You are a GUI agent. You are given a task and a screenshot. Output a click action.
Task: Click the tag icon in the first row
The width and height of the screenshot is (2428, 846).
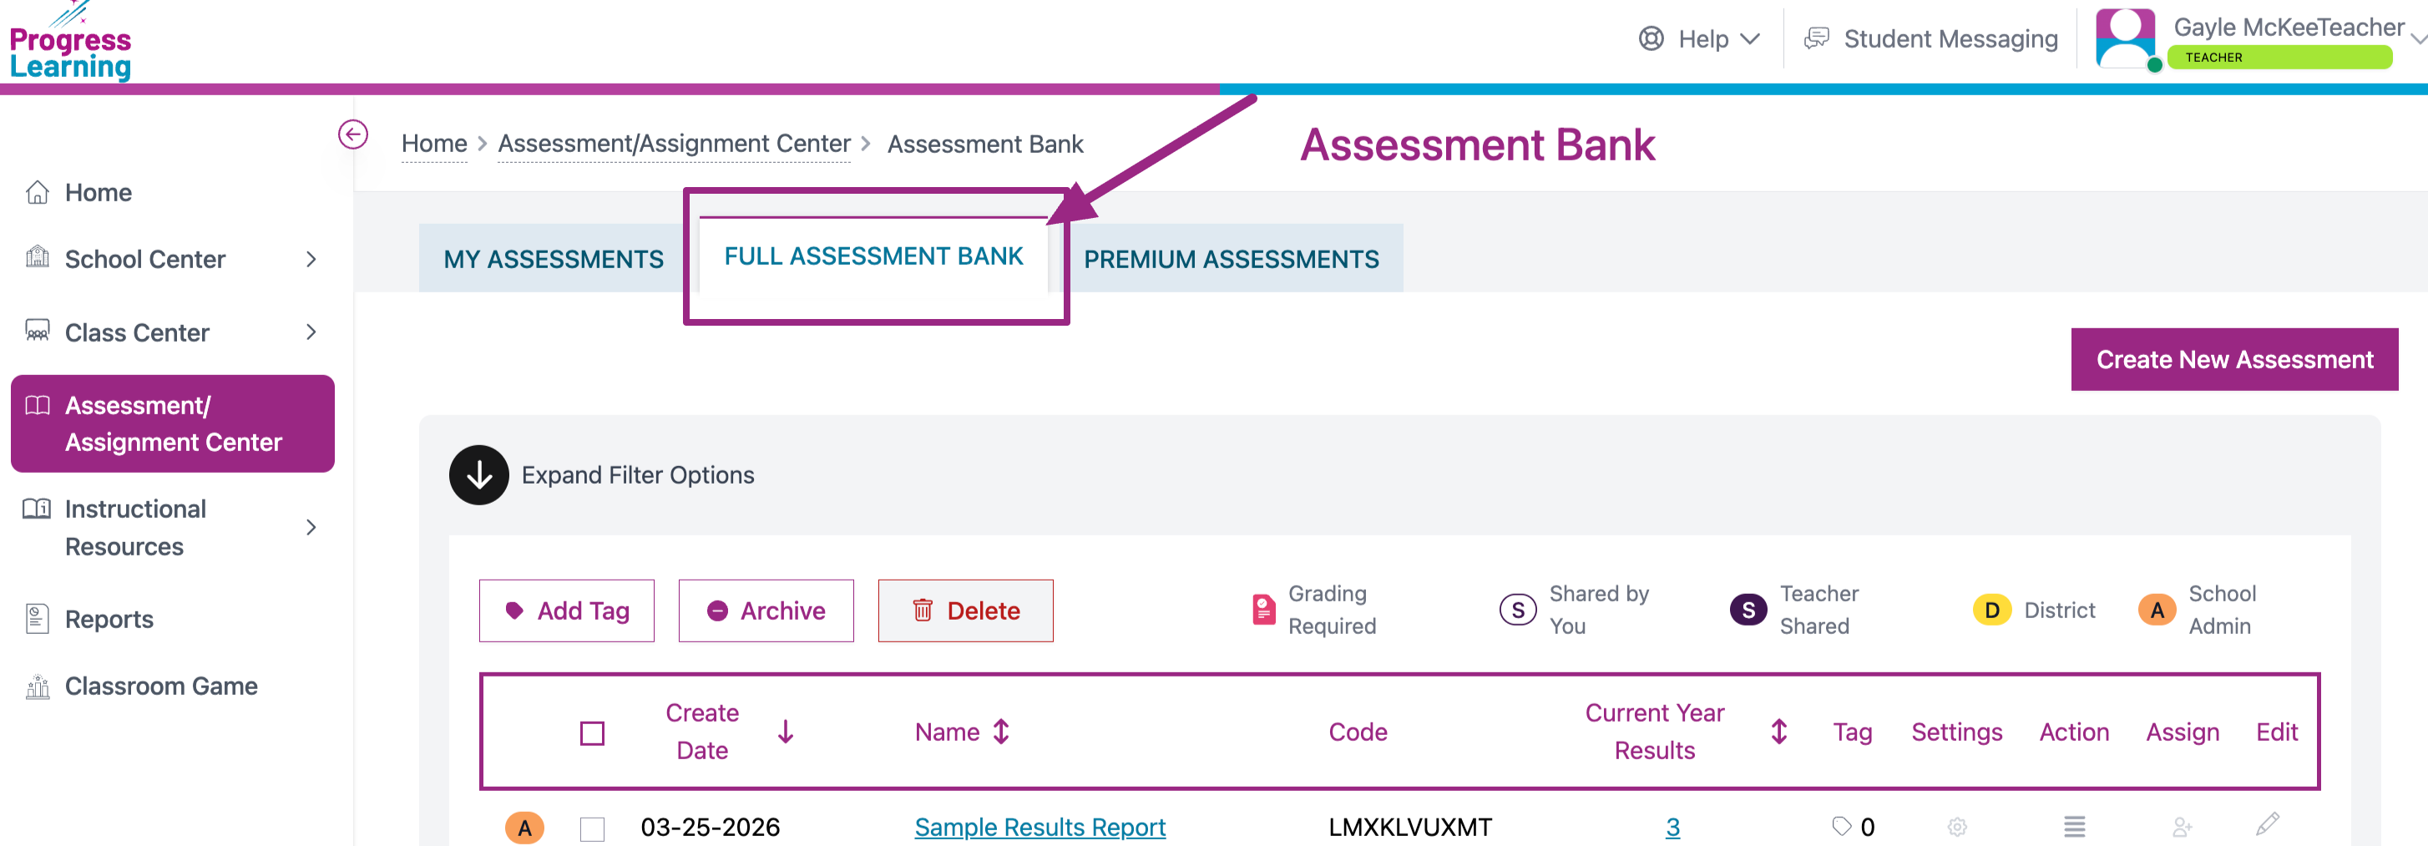[1841, 827]
